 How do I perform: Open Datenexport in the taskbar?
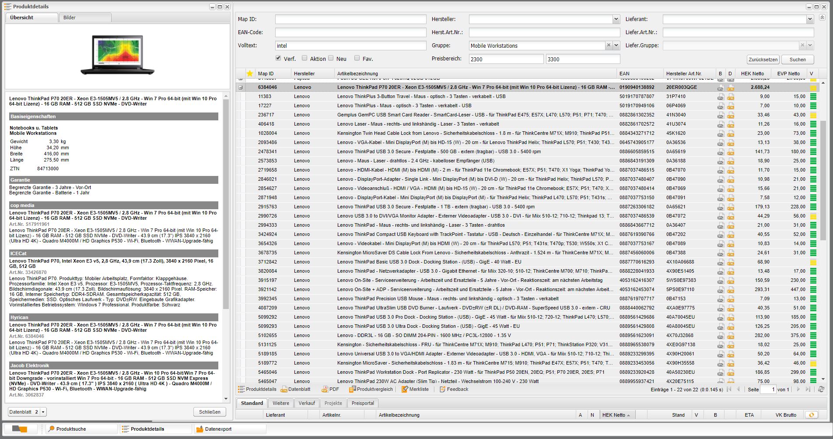229,429
